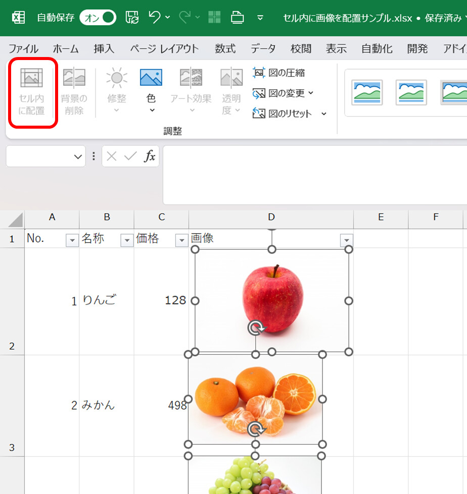467x494 pixels.
Task: Toggle the AutoSave (自動保存) switch
Action: coord(98,18)
